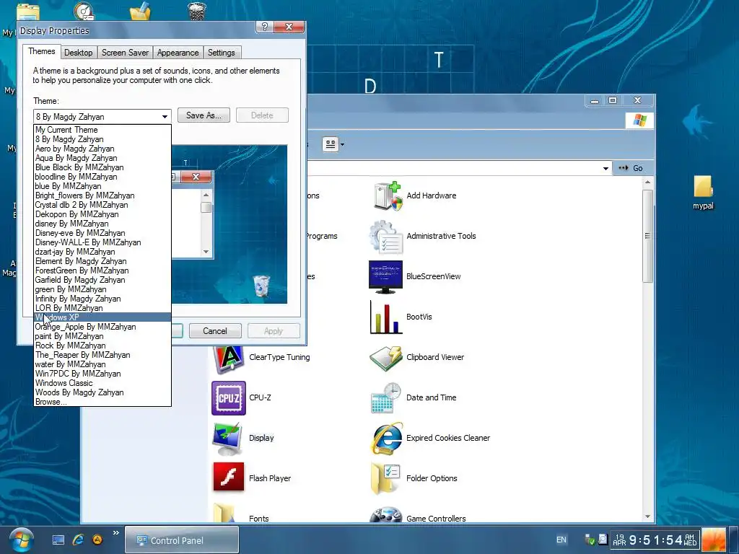739x554 pixels.
Task: Collapse the Theme combo box arrow
Action: point(165,116)
